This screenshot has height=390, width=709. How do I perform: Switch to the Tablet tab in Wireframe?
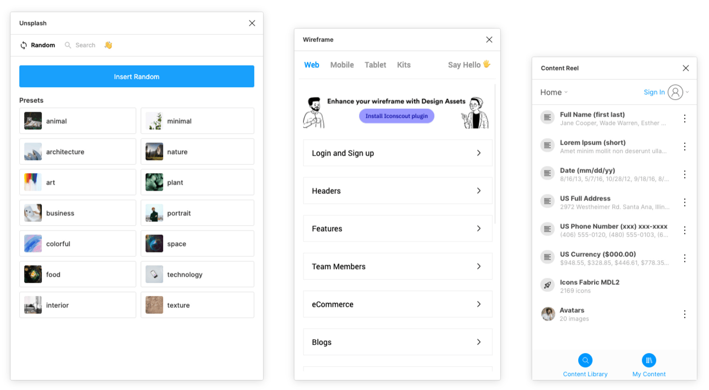coord(375,65)
